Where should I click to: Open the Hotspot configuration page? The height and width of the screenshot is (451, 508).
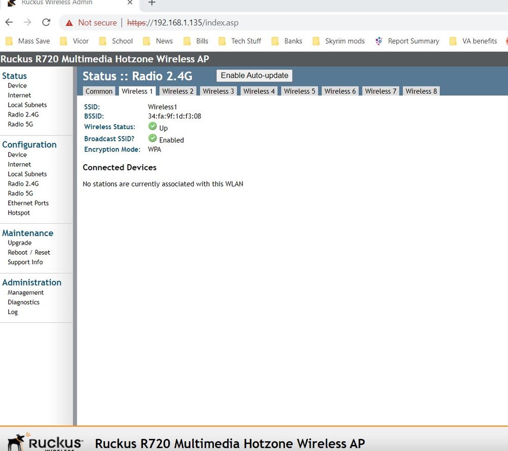[x=19, y=213]
